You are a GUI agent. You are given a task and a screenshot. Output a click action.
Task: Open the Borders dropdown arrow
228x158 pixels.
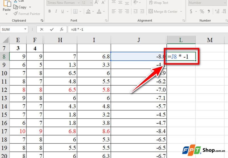coord(80,11)
